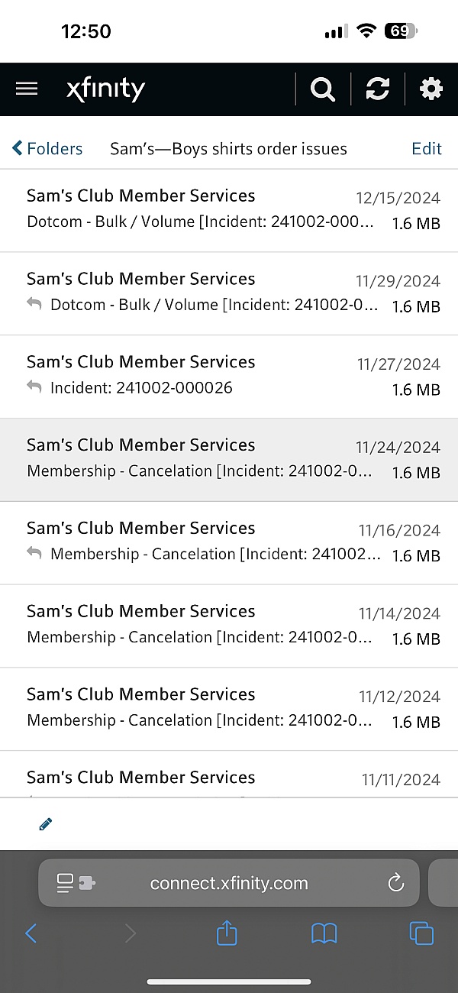
Task: Tap Edit to select messages
Action: pyautogui.click(x=426, y=148)
